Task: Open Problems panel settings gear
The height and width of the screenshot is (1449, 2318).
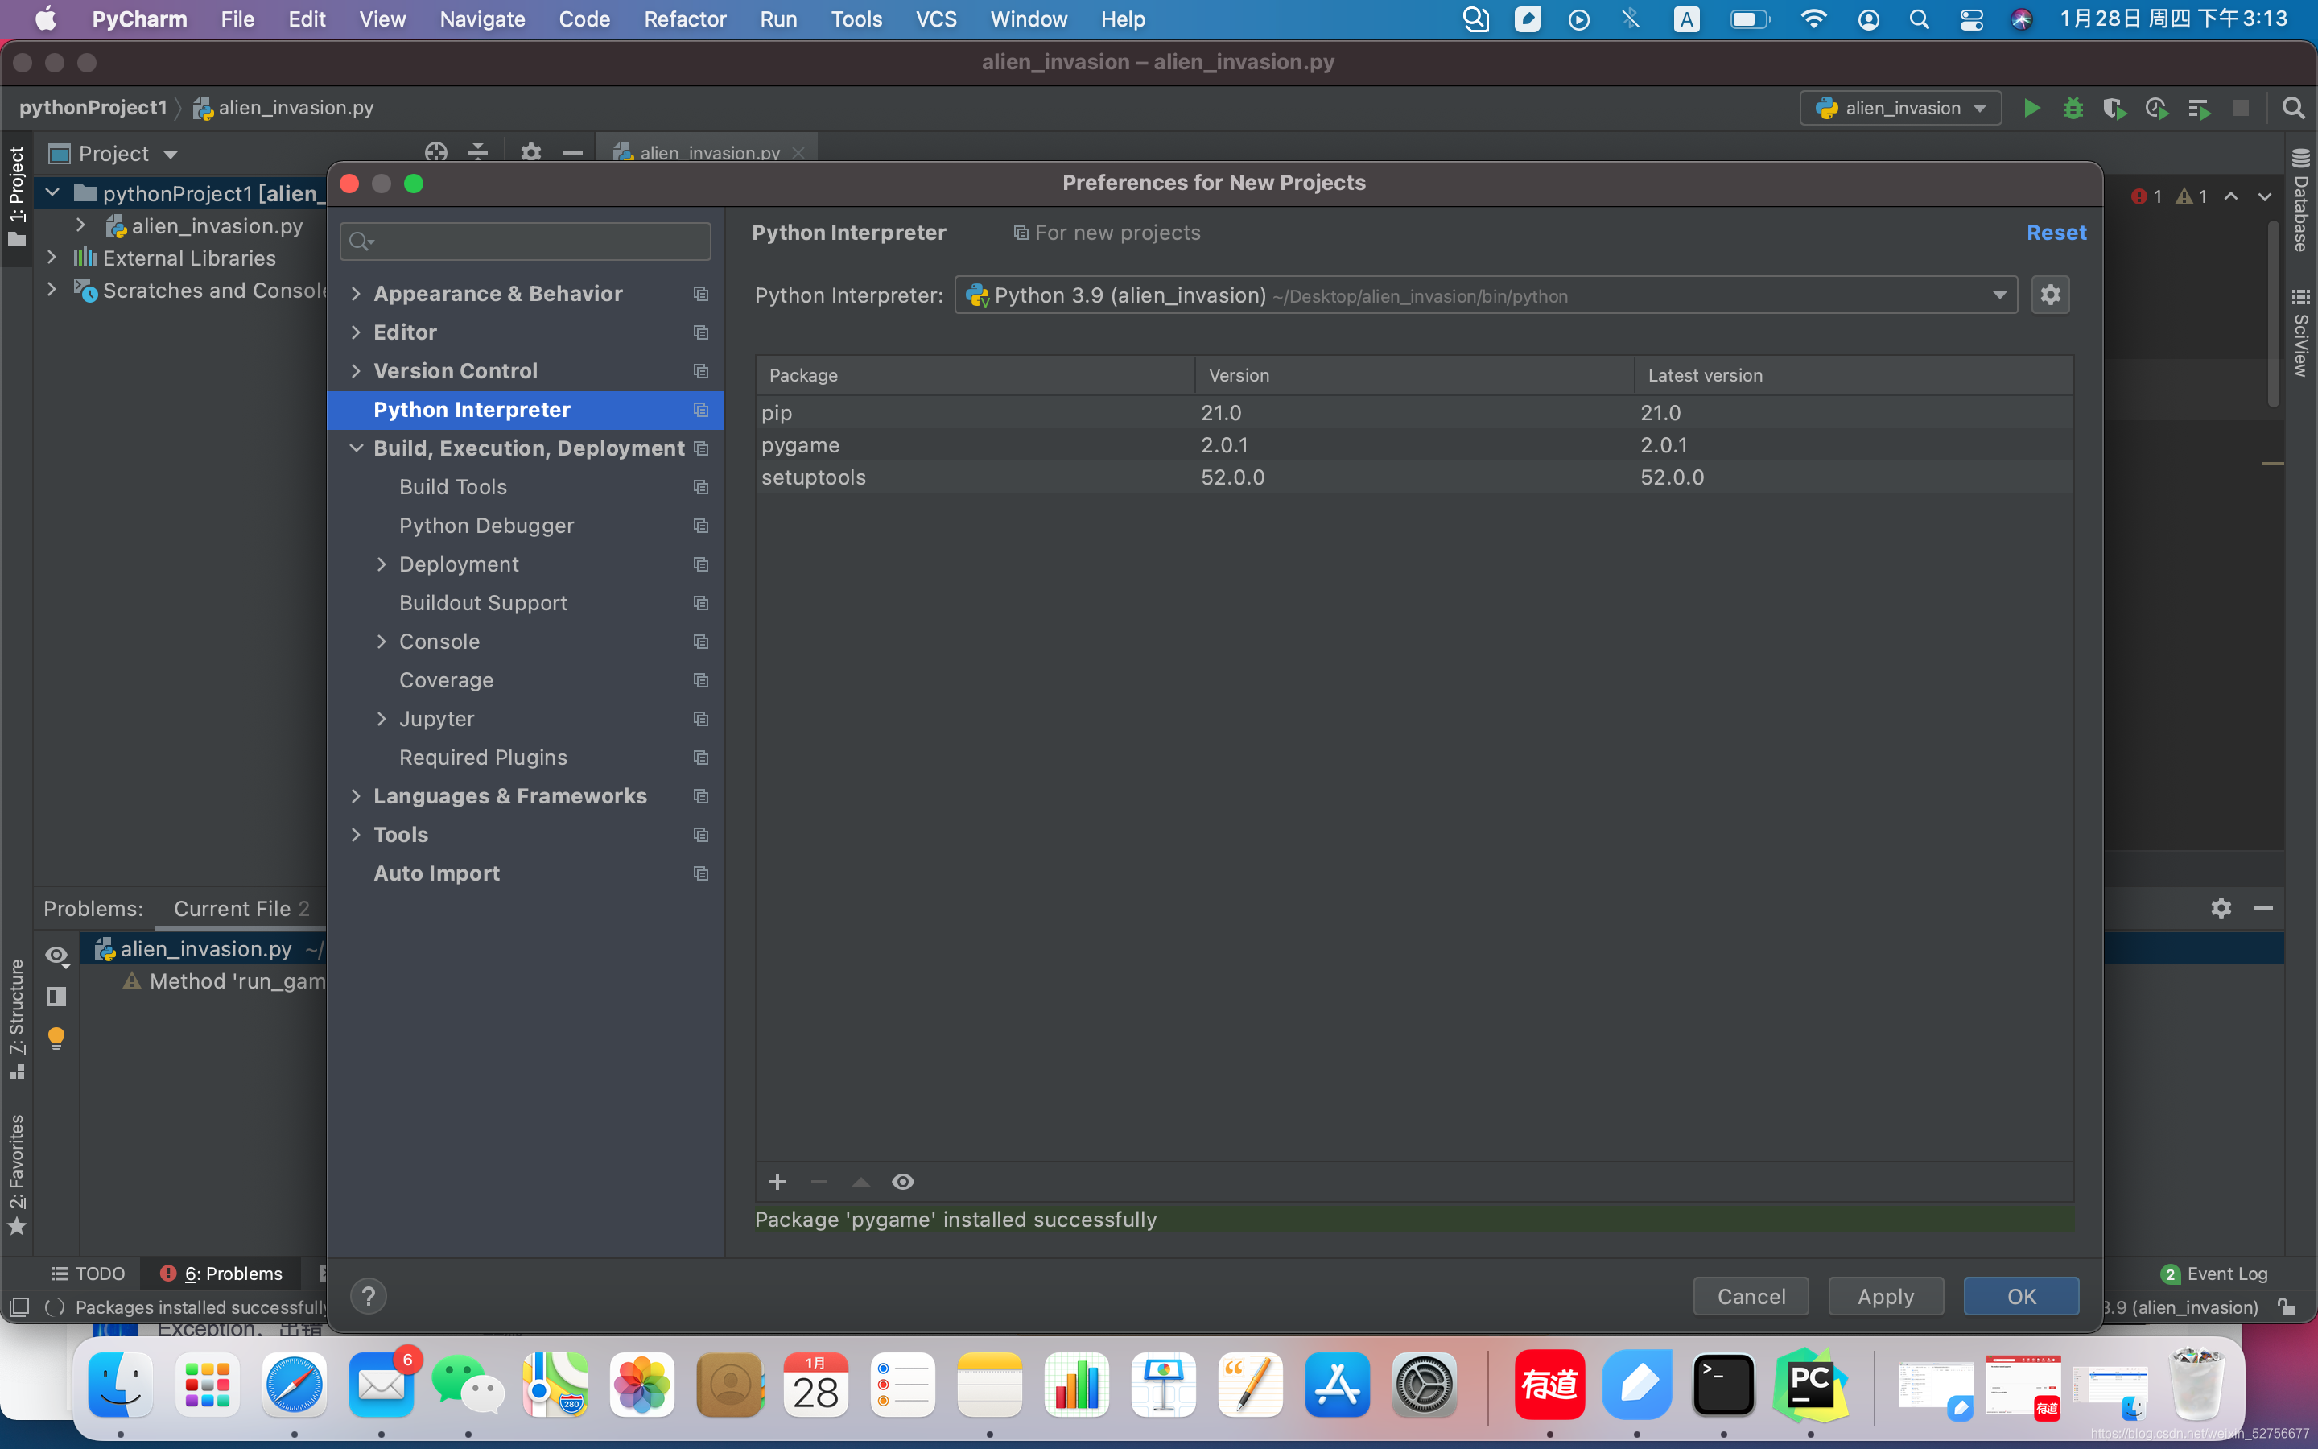Action: (2221, 907)
